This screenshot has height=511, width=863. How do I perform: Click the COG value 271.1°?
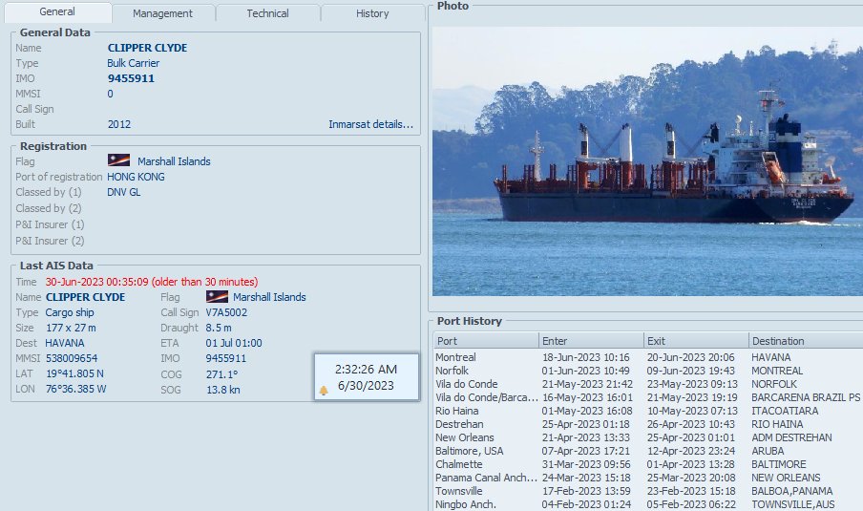(x=221, y=374)
